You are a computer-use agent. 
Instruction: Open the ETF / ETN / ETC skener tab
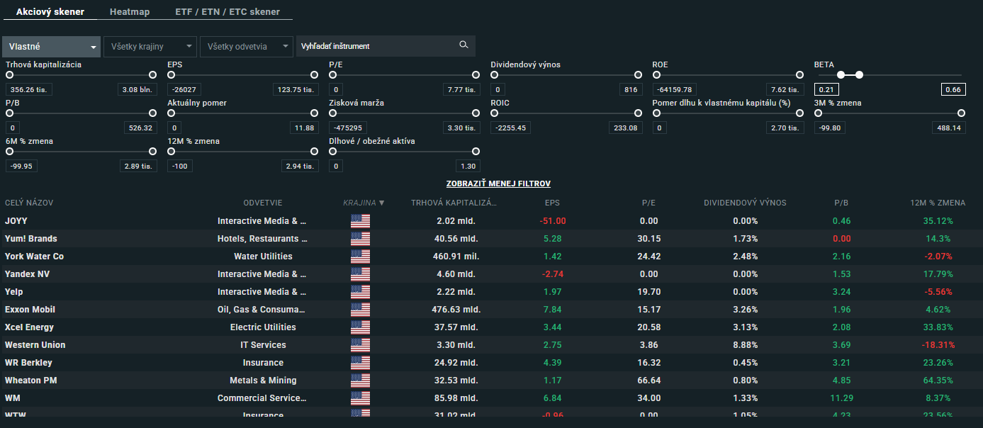point(228,12)
